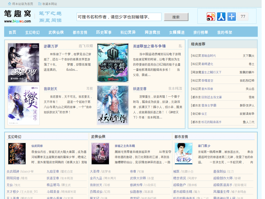Open the 豪门医少 small cover image
Viewport: 265px width, 199px height.
click(183, 153)
